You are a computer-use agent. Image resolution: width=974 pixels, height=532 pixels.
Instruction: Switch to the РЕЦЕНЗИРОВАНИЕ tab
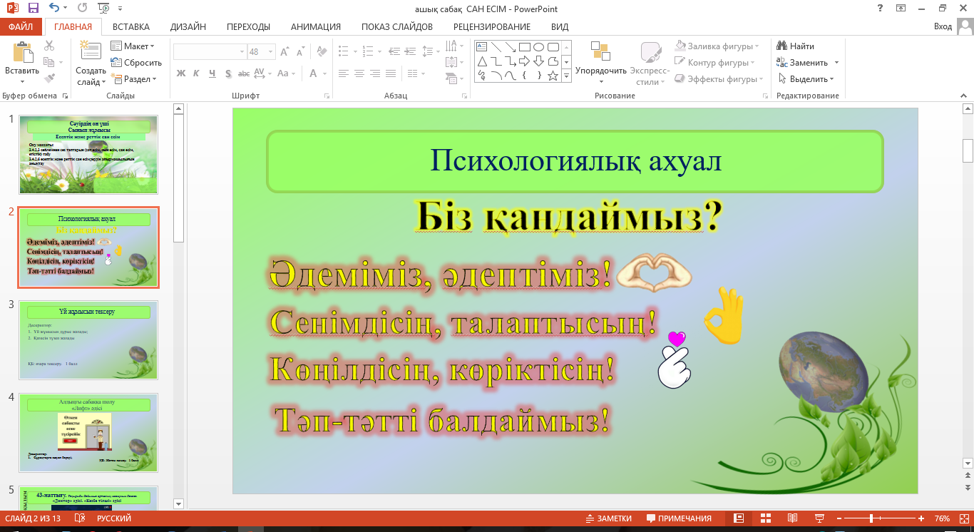[x=492, y=26]
